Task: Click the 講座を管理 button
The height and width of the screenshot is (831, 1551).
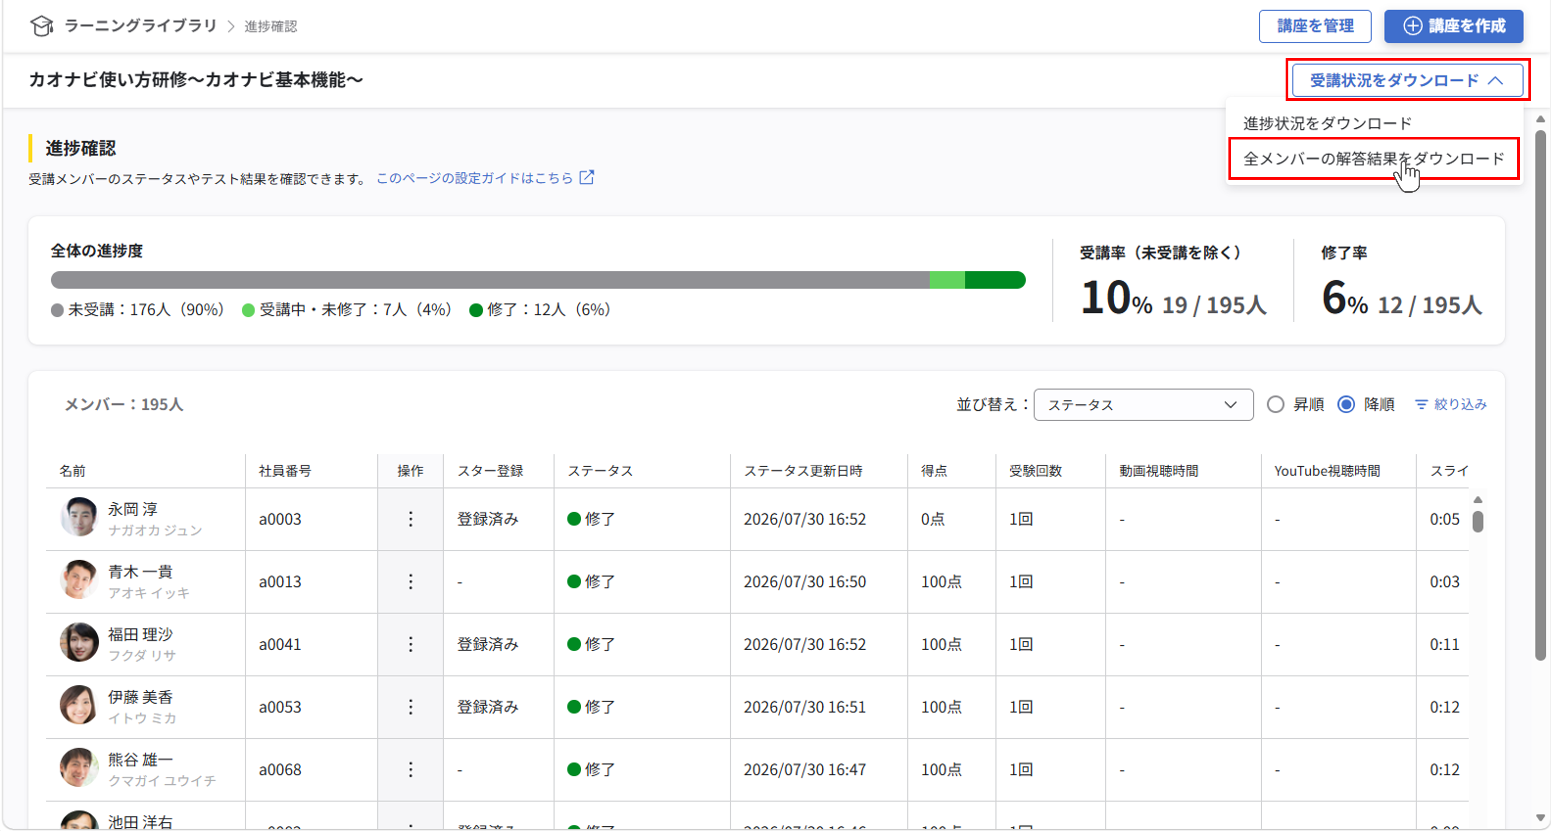Action: pos(1315,26)
